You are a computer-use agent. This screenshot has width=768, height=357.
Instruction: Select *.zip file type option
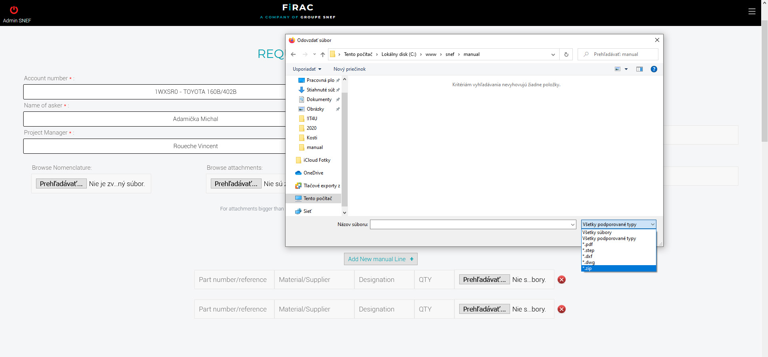(618, 268)
